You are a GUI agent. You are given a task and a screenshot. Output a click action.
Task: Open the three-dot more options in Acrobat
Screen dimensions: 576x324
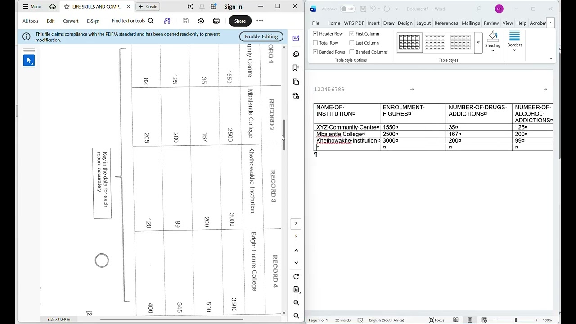[260, 21]
